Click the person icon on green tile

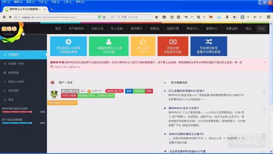click(x=109, y=42)
